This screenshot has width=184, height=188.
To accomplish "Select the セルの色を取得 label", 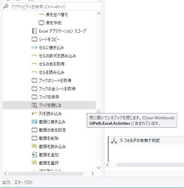I will [x=52, y=64].
